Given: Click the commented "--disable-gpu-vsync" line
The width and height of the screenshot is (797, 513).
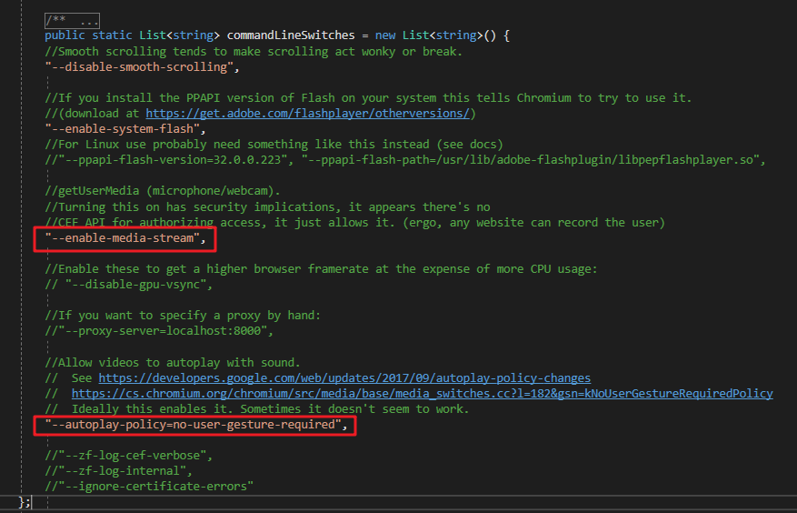Looking at the screenshot, I should 129,285.
